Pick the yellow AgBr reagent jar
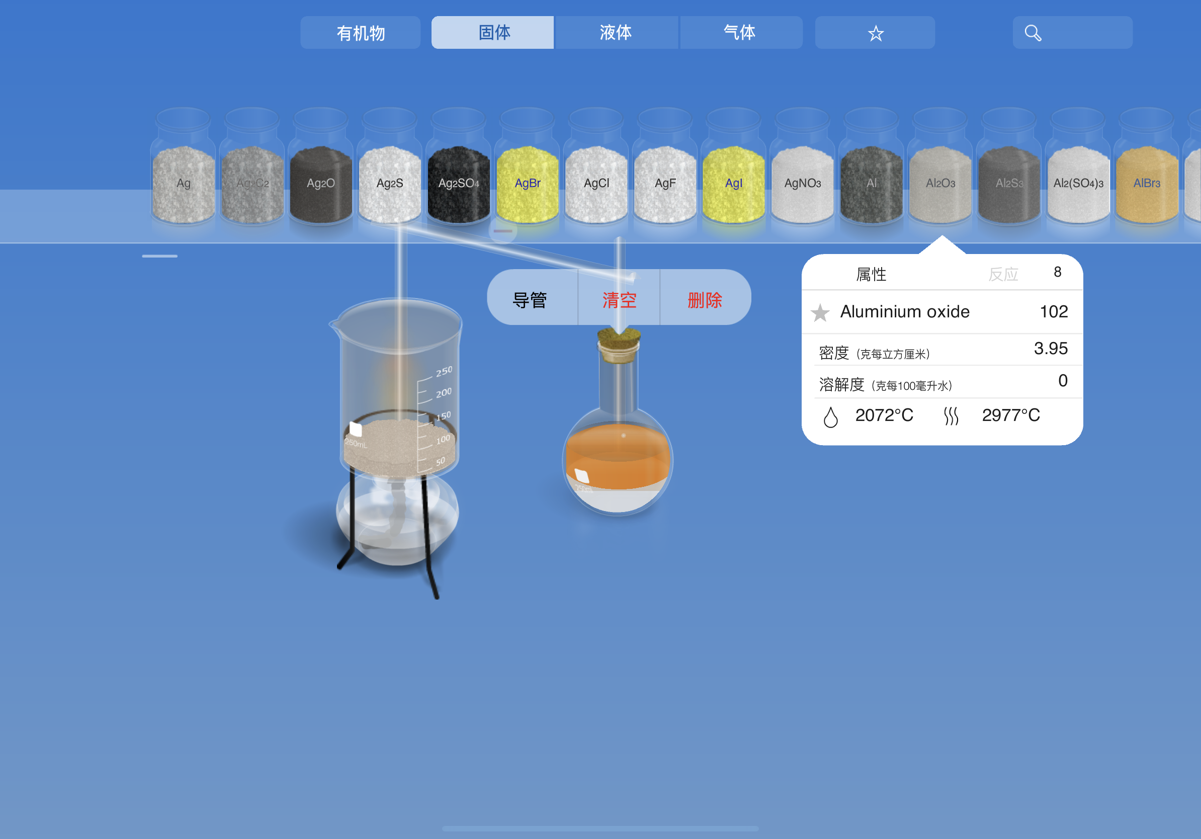Viewport: 1201px width, 839px height. 527,183
